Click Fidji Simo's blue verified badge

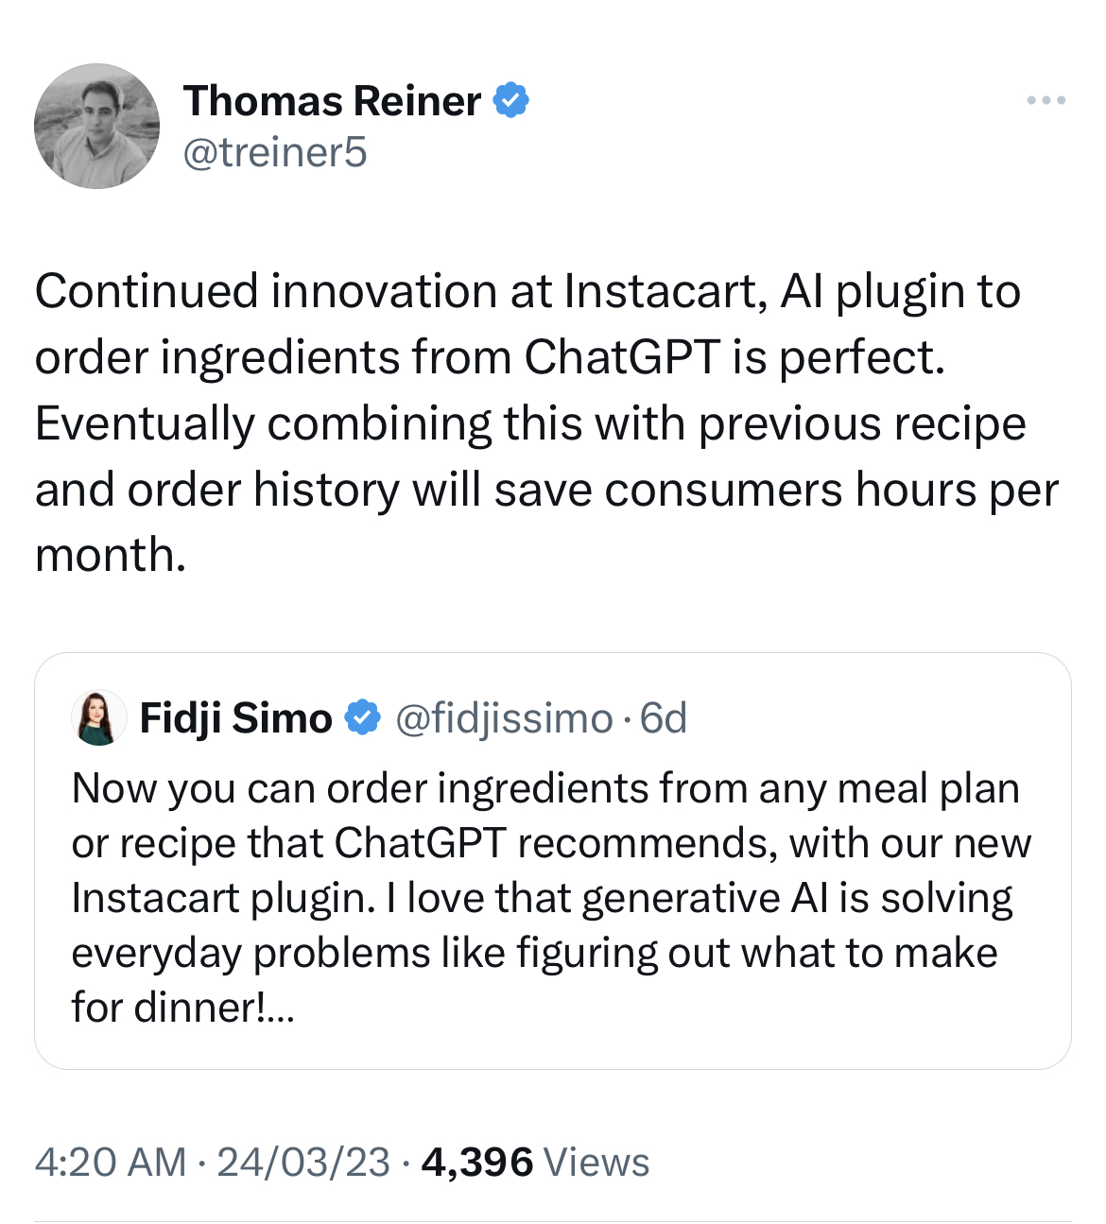click(x=362, y=718)
